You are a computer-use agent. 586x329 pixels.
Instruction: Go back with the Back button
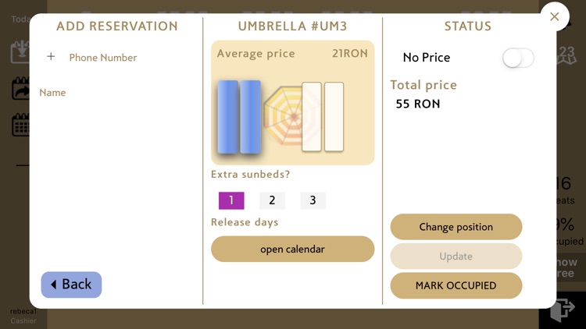(x=71, y=285)
